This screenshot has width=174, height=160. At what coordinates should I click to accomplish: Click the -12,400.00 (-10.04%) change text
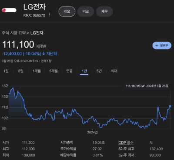tap(21, 54)
